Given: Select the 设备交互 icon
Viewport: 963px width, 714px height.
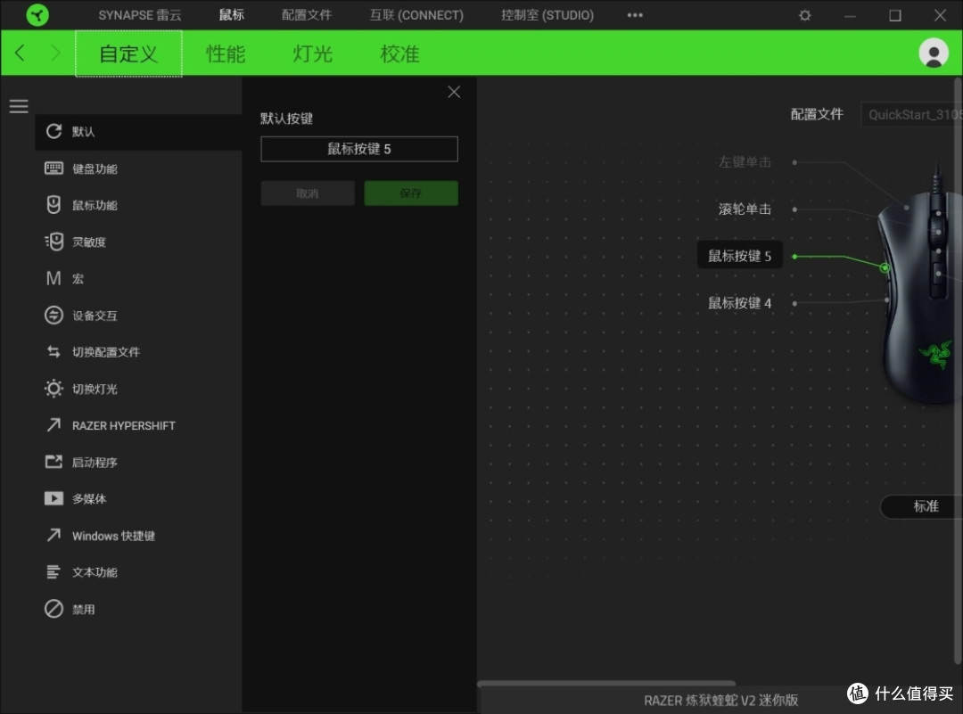Looking at the screenshot, I should [x=54, y=315].
